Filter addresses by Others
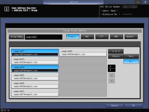 116,56
